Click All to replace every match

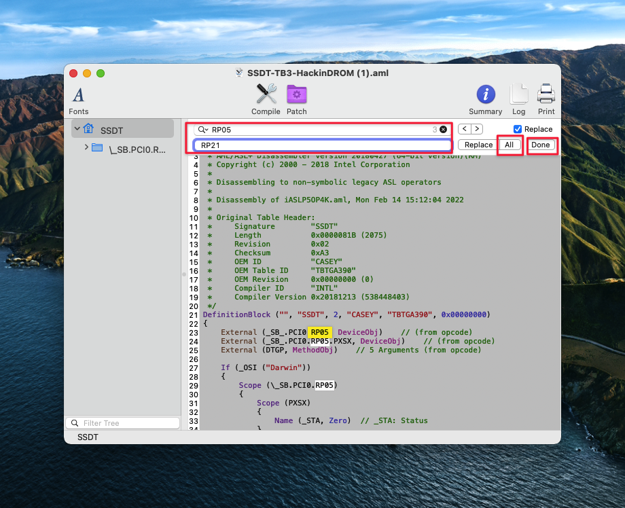[509, 145]
